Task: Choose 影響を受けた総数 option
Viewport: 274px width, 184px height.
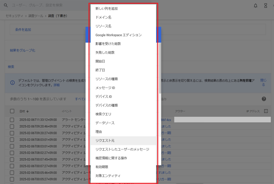Action: (123, 44)
